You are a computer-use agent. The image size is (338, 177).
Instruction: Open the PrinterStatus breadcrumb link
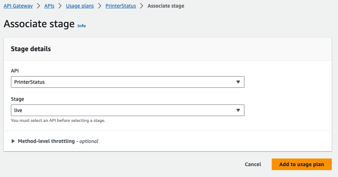tap(121, 6)
